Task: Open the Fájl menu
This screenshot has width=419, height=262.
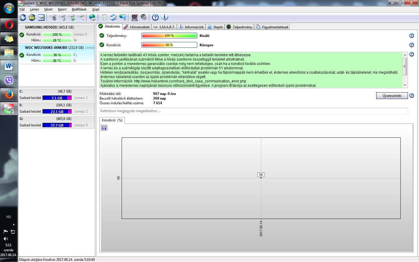Action: 22,9
